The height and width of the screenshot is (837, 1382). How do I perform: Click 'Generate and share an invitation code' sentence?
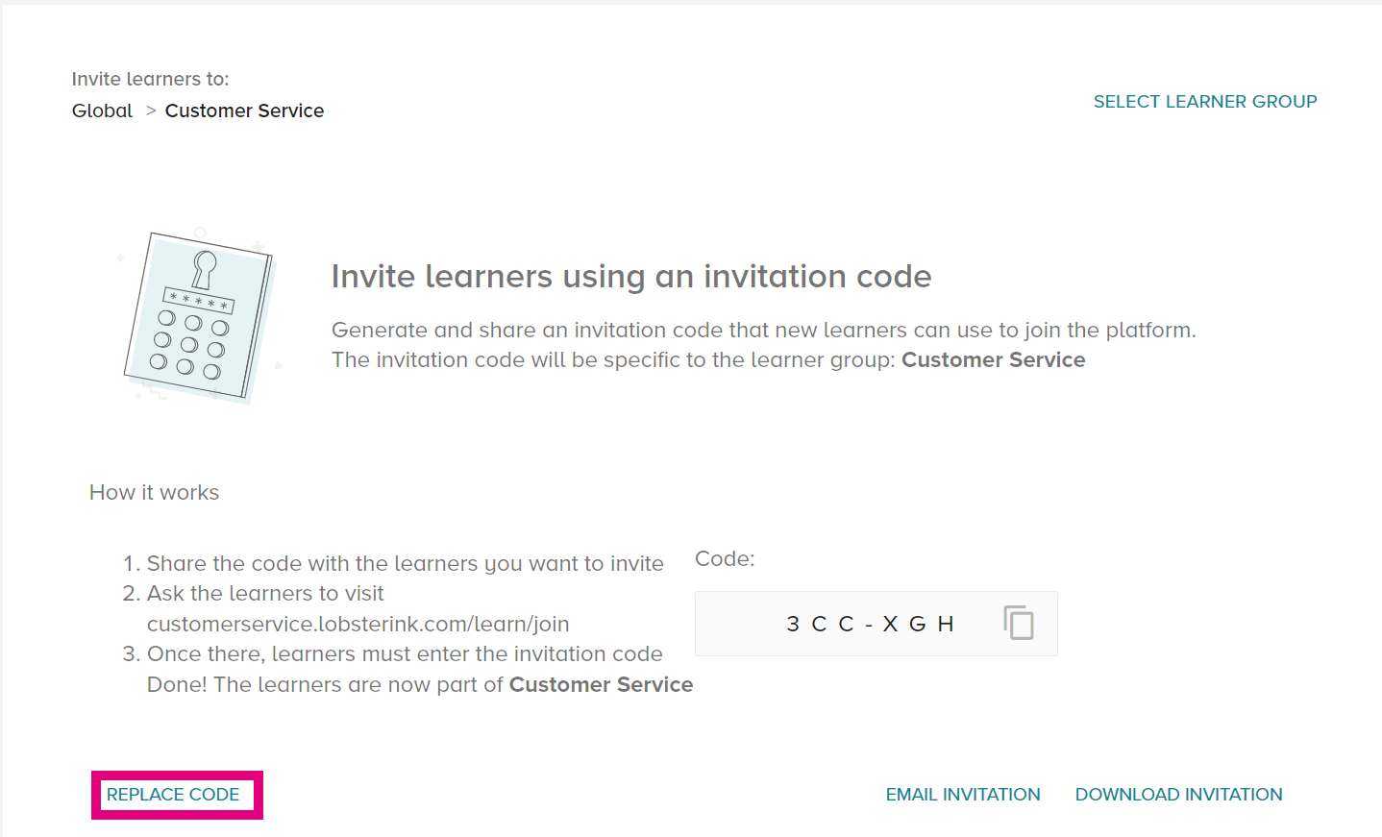point(764,330)
